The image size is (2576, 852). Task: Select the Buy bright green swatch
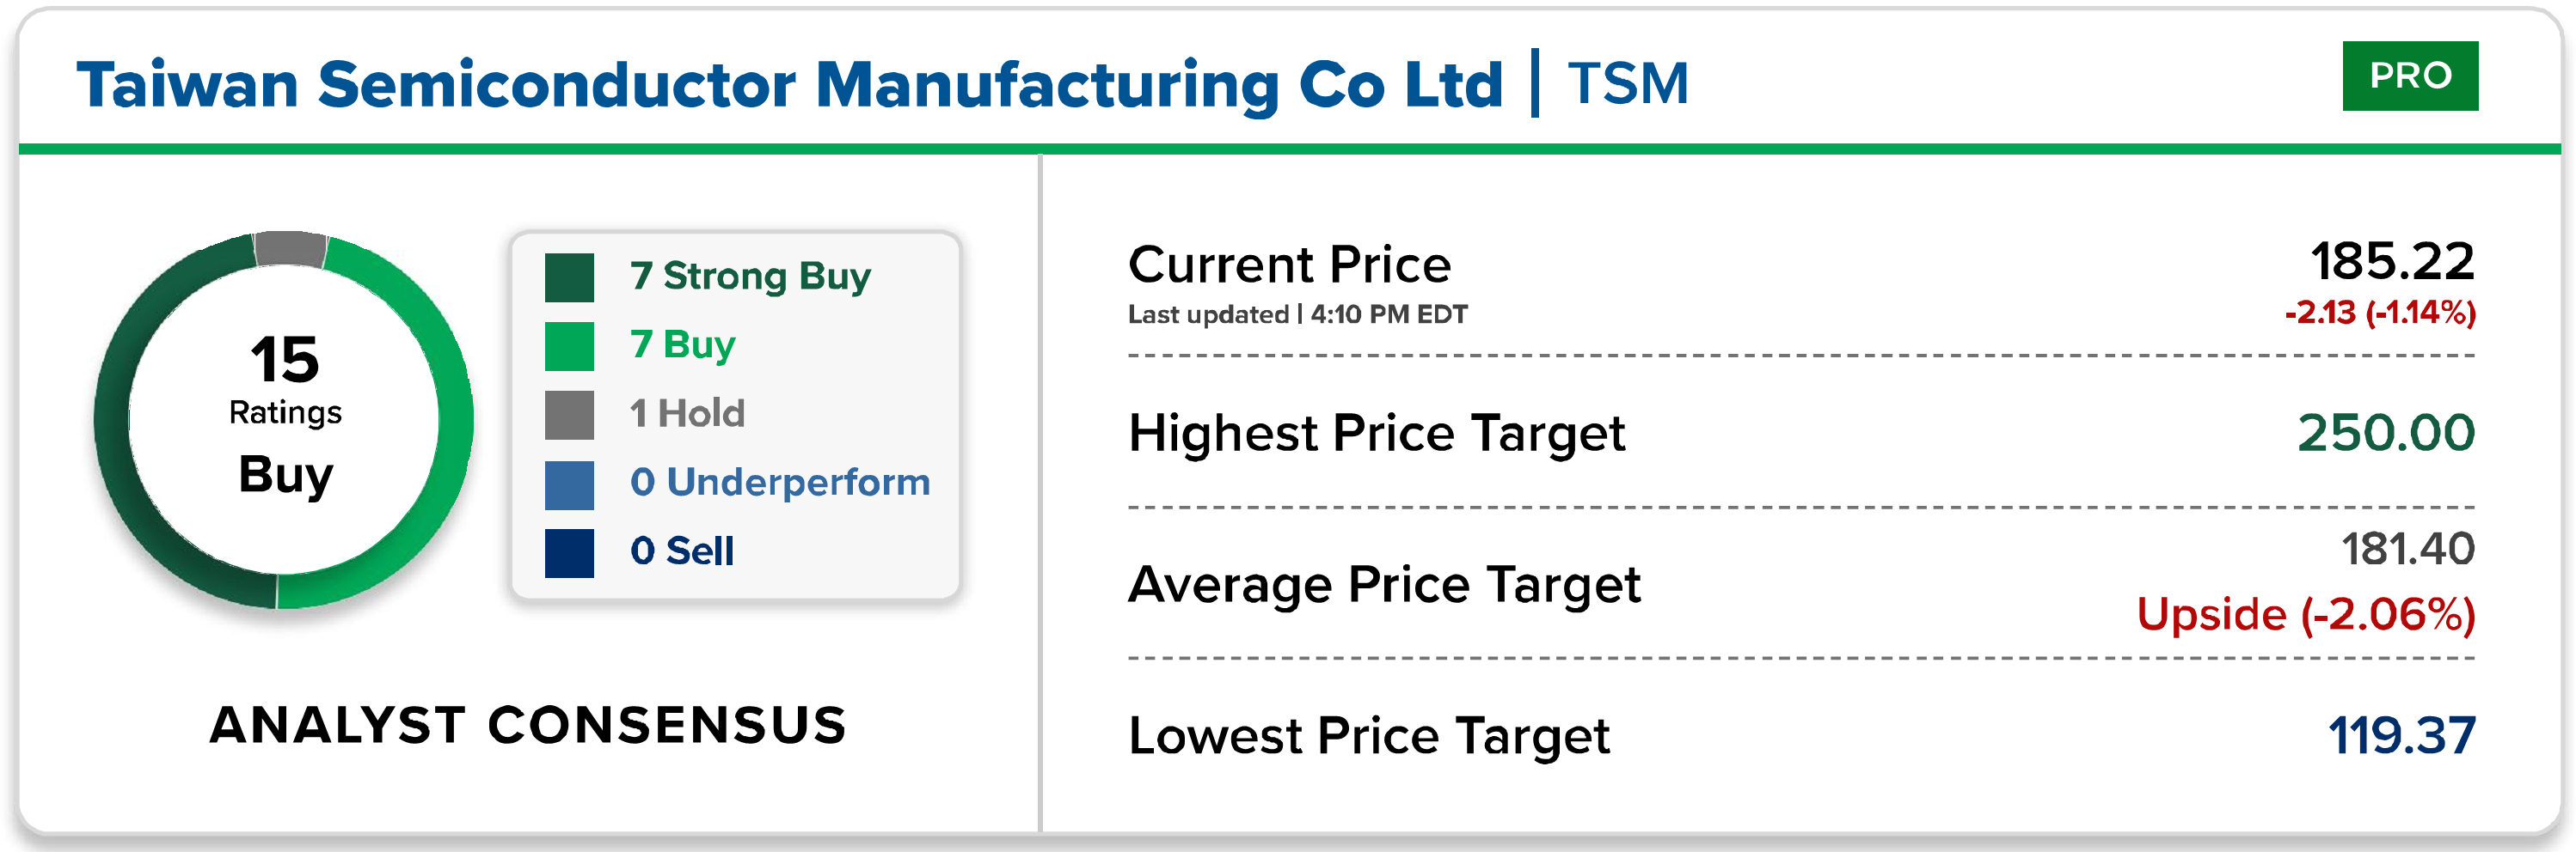pos(569,347)
